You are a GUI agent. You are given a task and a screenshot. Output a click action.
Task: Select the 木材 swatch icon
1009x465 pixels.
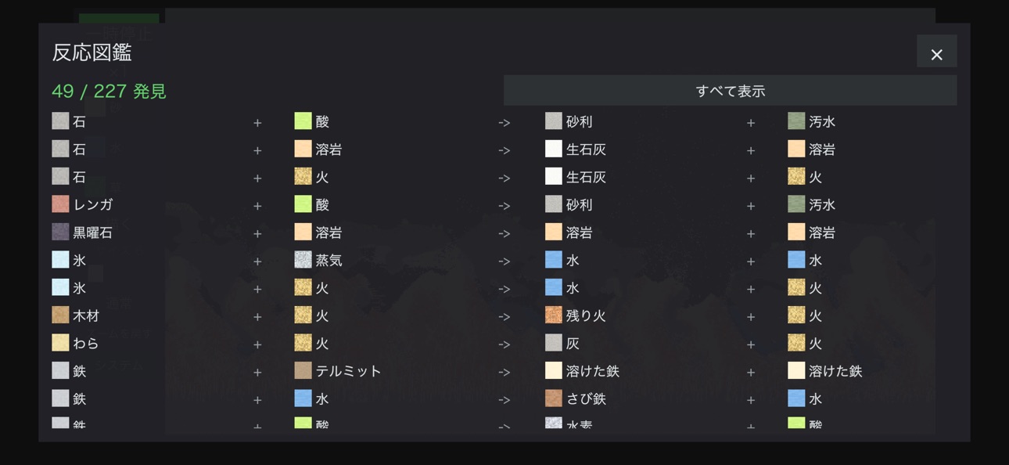click(60, 315)
